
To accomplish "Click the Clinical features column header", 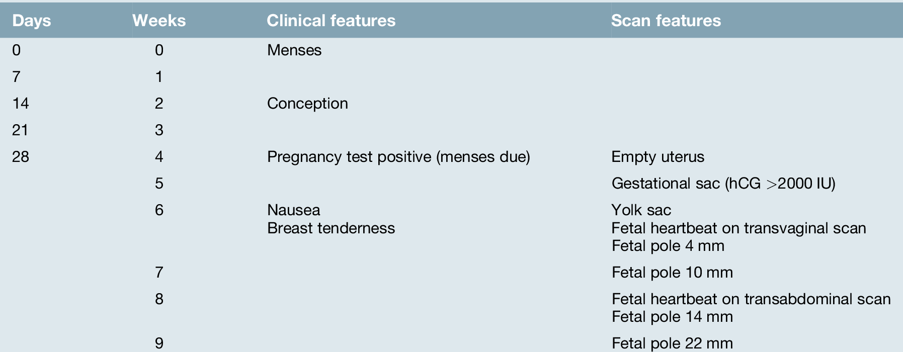I will [x=331, y=21].
